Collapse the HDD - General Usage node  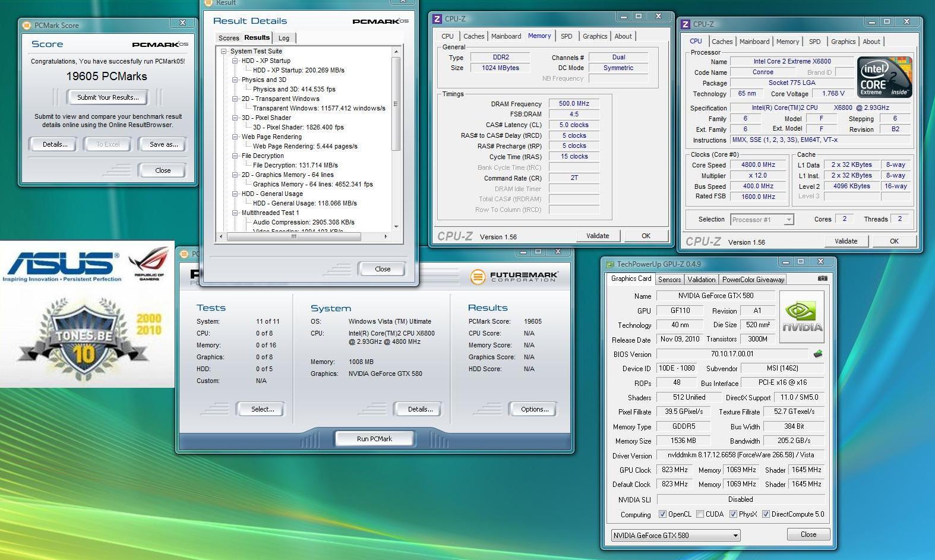(x=235, y=194)
